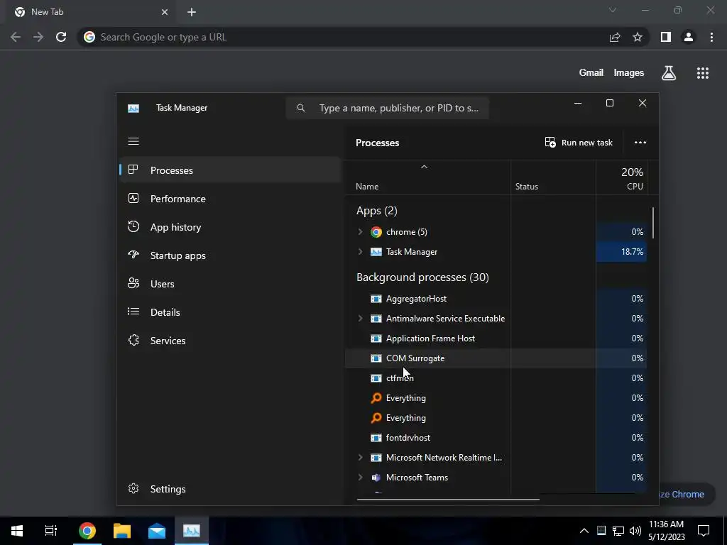Open a new Chrome tab with plus button
727x545 pixels.
tap(192, 12)
